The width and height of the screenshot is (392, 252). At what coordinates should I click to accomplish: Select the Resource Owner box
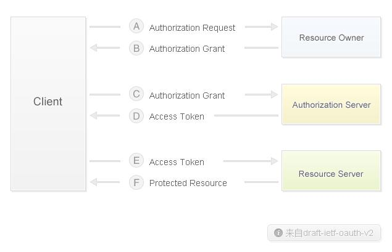(x=331, y=38)
